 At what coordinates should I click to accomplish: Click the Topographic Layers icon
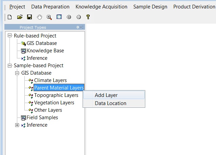tap(31, 96)
